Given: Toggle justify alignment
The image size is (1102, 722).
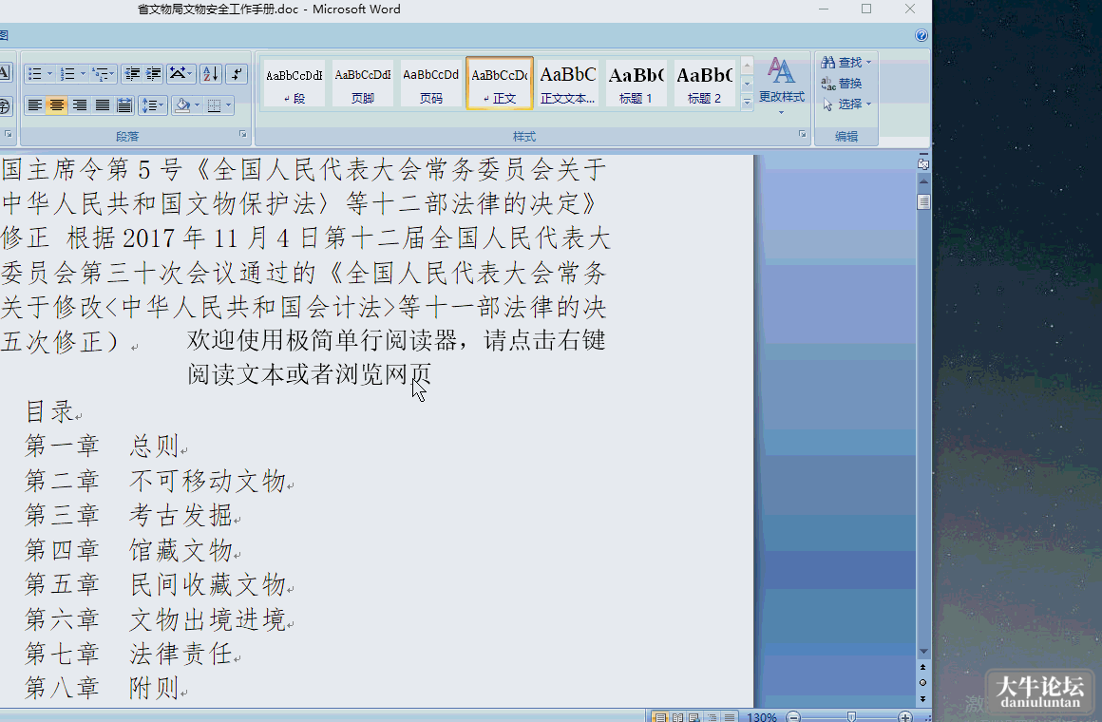Looking at the screenshot, I should click(x=102, y=105).
